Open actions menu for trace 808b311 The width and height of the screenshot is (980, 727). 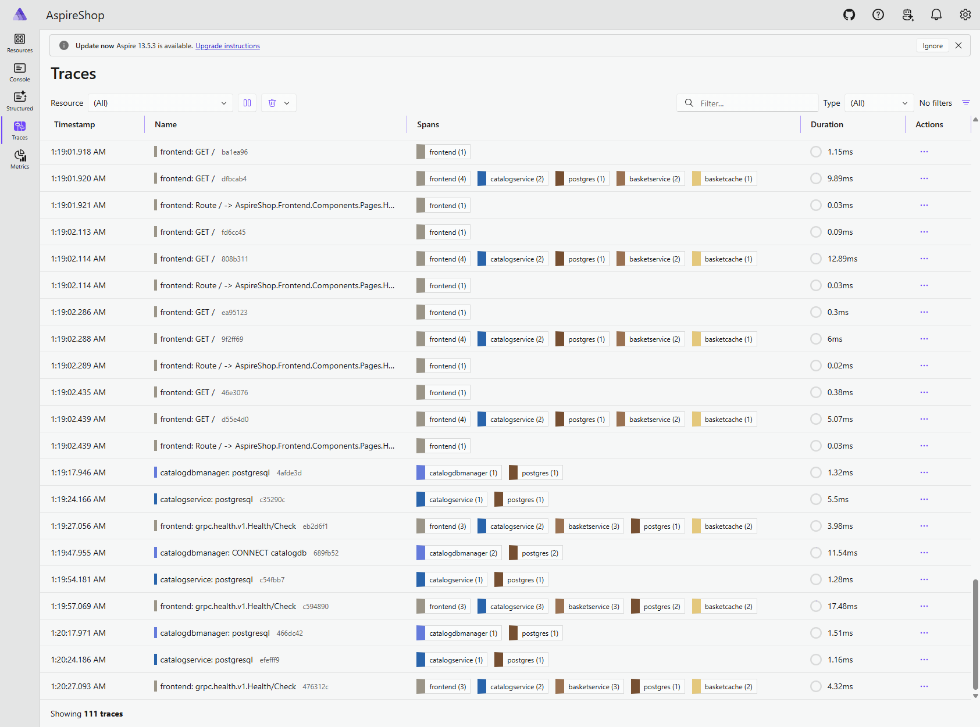point(924,259)
